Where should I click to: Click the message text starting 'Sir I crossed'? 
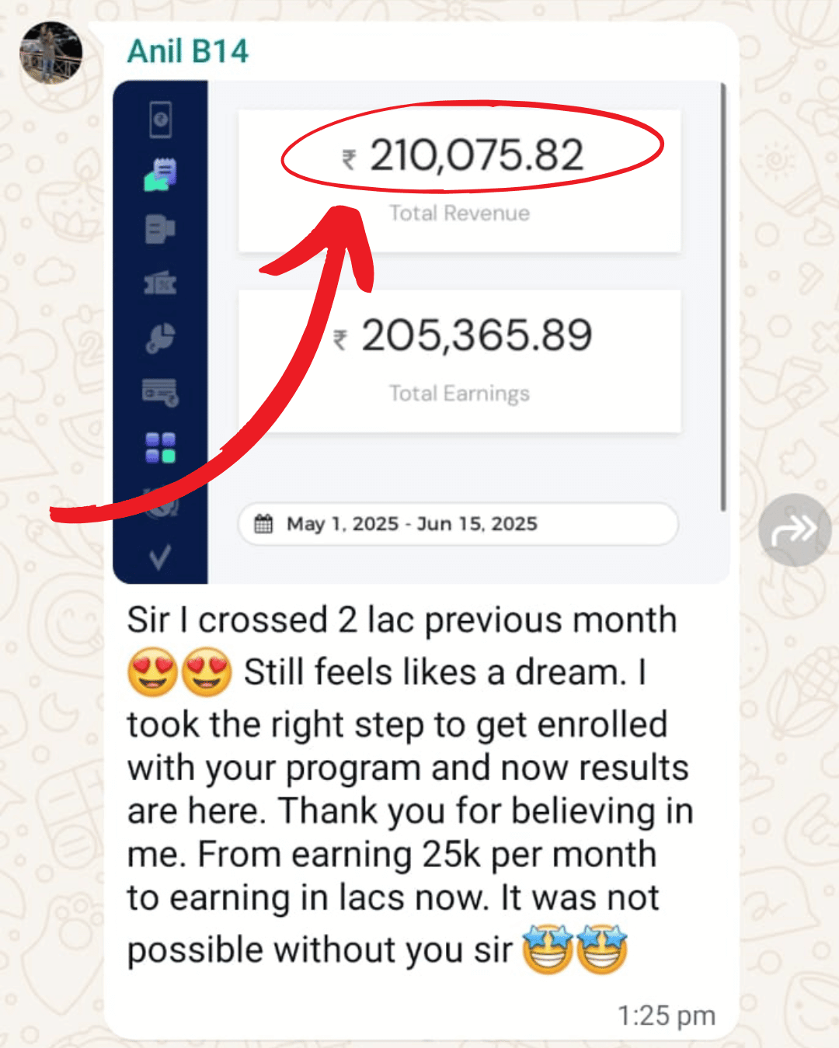click(410, 786)
